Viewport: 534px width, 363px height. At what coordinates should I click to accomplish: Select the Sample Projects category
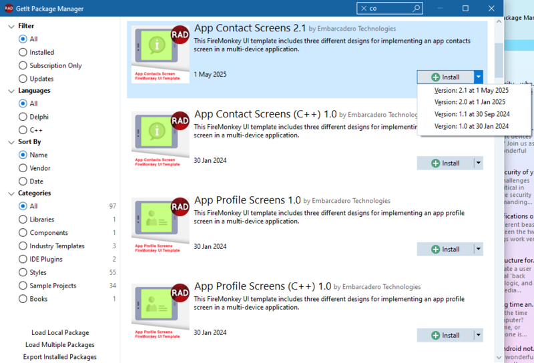(x=23, y=286)
